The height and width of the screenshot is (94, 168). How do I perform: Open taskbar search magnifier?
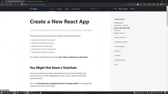tap(5, 93)
